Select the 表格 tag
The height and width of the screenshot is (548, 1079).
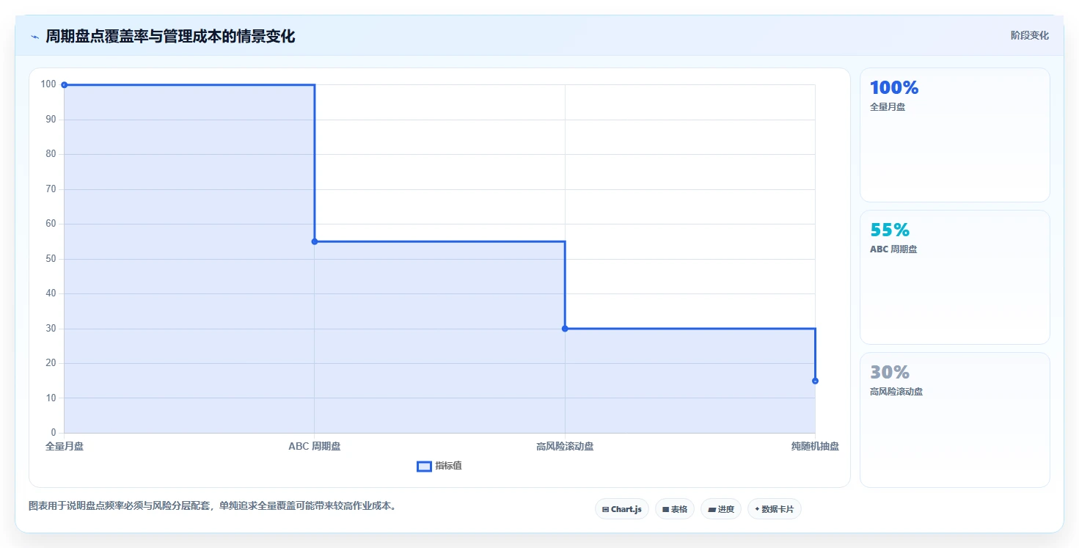coord(674,509)
